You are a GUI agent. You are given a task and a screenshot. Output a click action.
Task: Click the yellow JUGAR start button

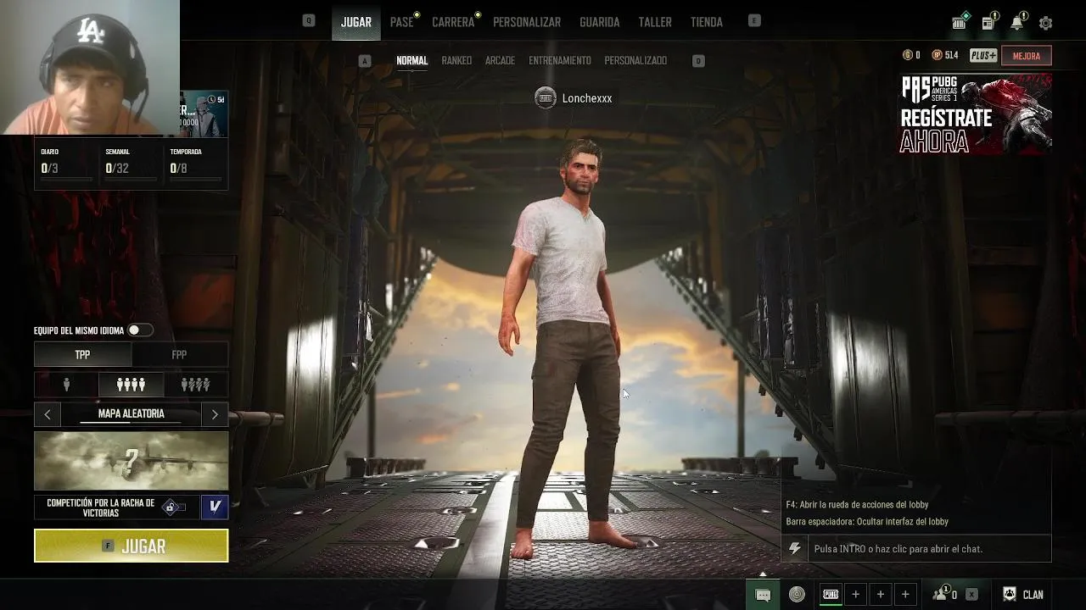[x=132, y=546]
